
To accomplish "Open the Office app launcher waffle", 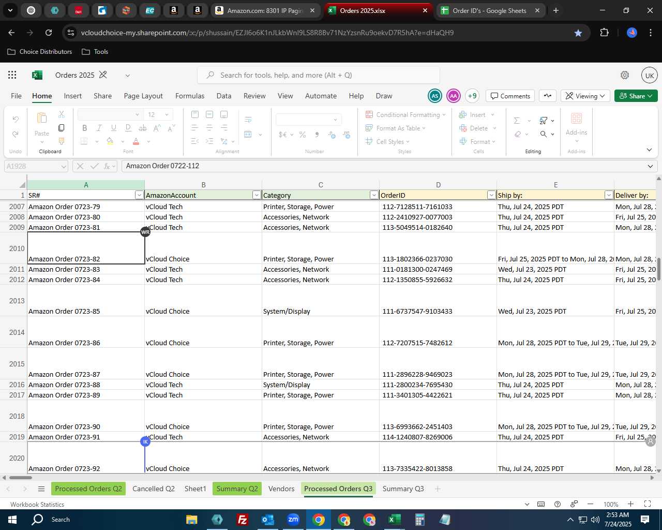I will (12, 75).
